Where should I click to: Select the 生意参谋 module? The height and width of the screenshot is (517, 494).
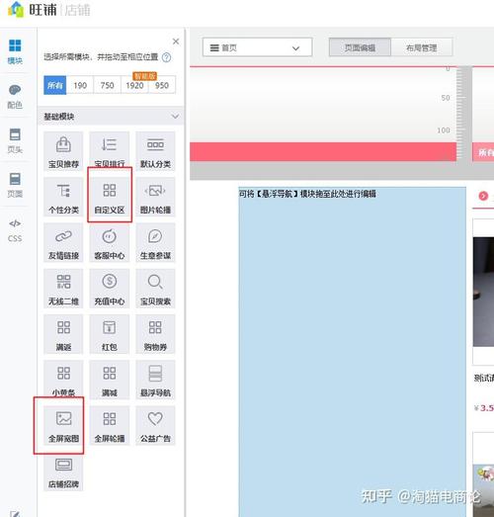(x=155, y=242)
